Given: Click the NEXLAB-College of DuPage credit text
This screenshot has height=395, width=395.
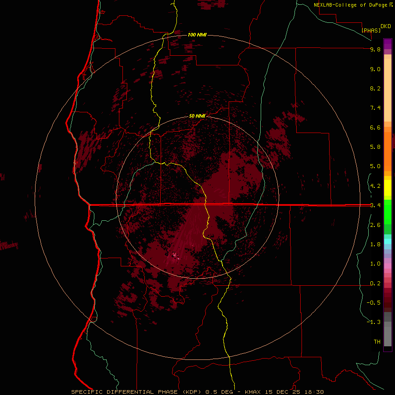Looking at the screenshot, I should [x=351, y=5].
